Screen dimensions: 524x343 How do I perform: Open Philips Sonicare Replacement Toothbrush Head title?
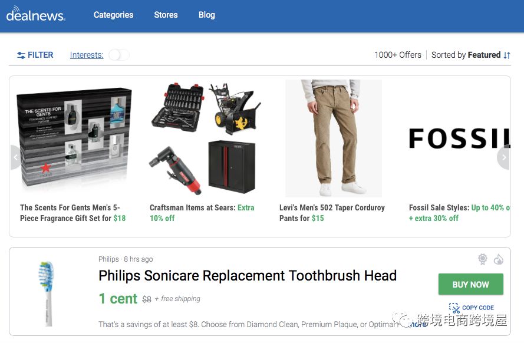pyautogui.click(x=248, y=276)
